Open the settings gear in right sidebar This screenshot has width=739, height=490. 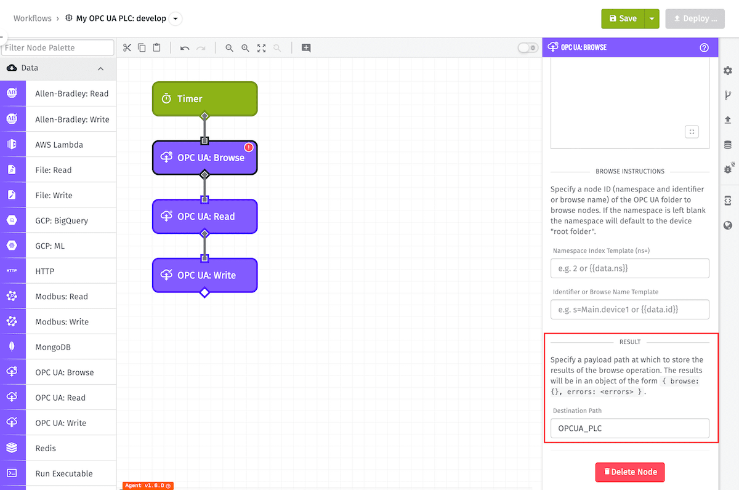click(728, 71)
